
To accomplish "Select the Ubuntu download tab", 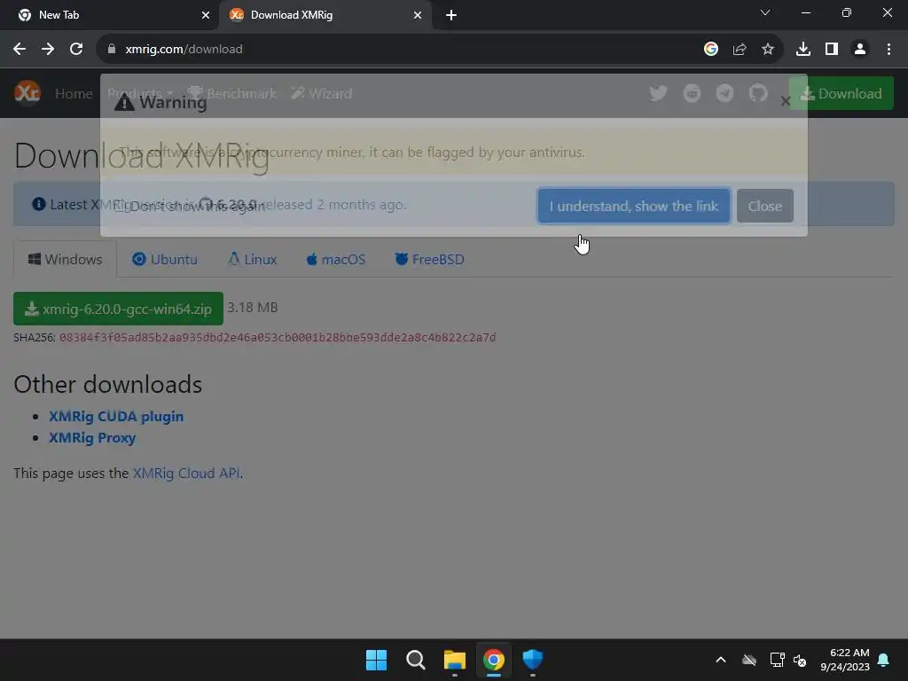I will [165, 260].
